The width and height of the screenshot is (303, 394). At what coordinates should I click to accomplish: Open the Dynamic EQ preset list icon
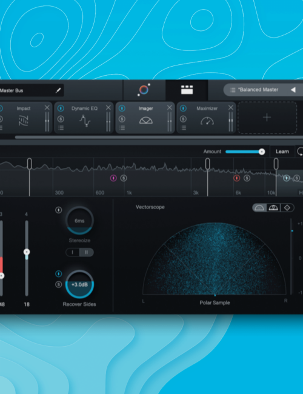[61, 128]
